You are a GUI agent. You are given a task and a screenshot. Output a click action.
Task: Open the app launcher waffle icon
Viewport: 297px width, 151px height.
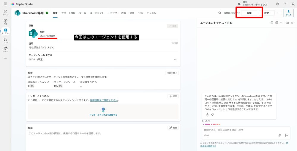[5, 4]
